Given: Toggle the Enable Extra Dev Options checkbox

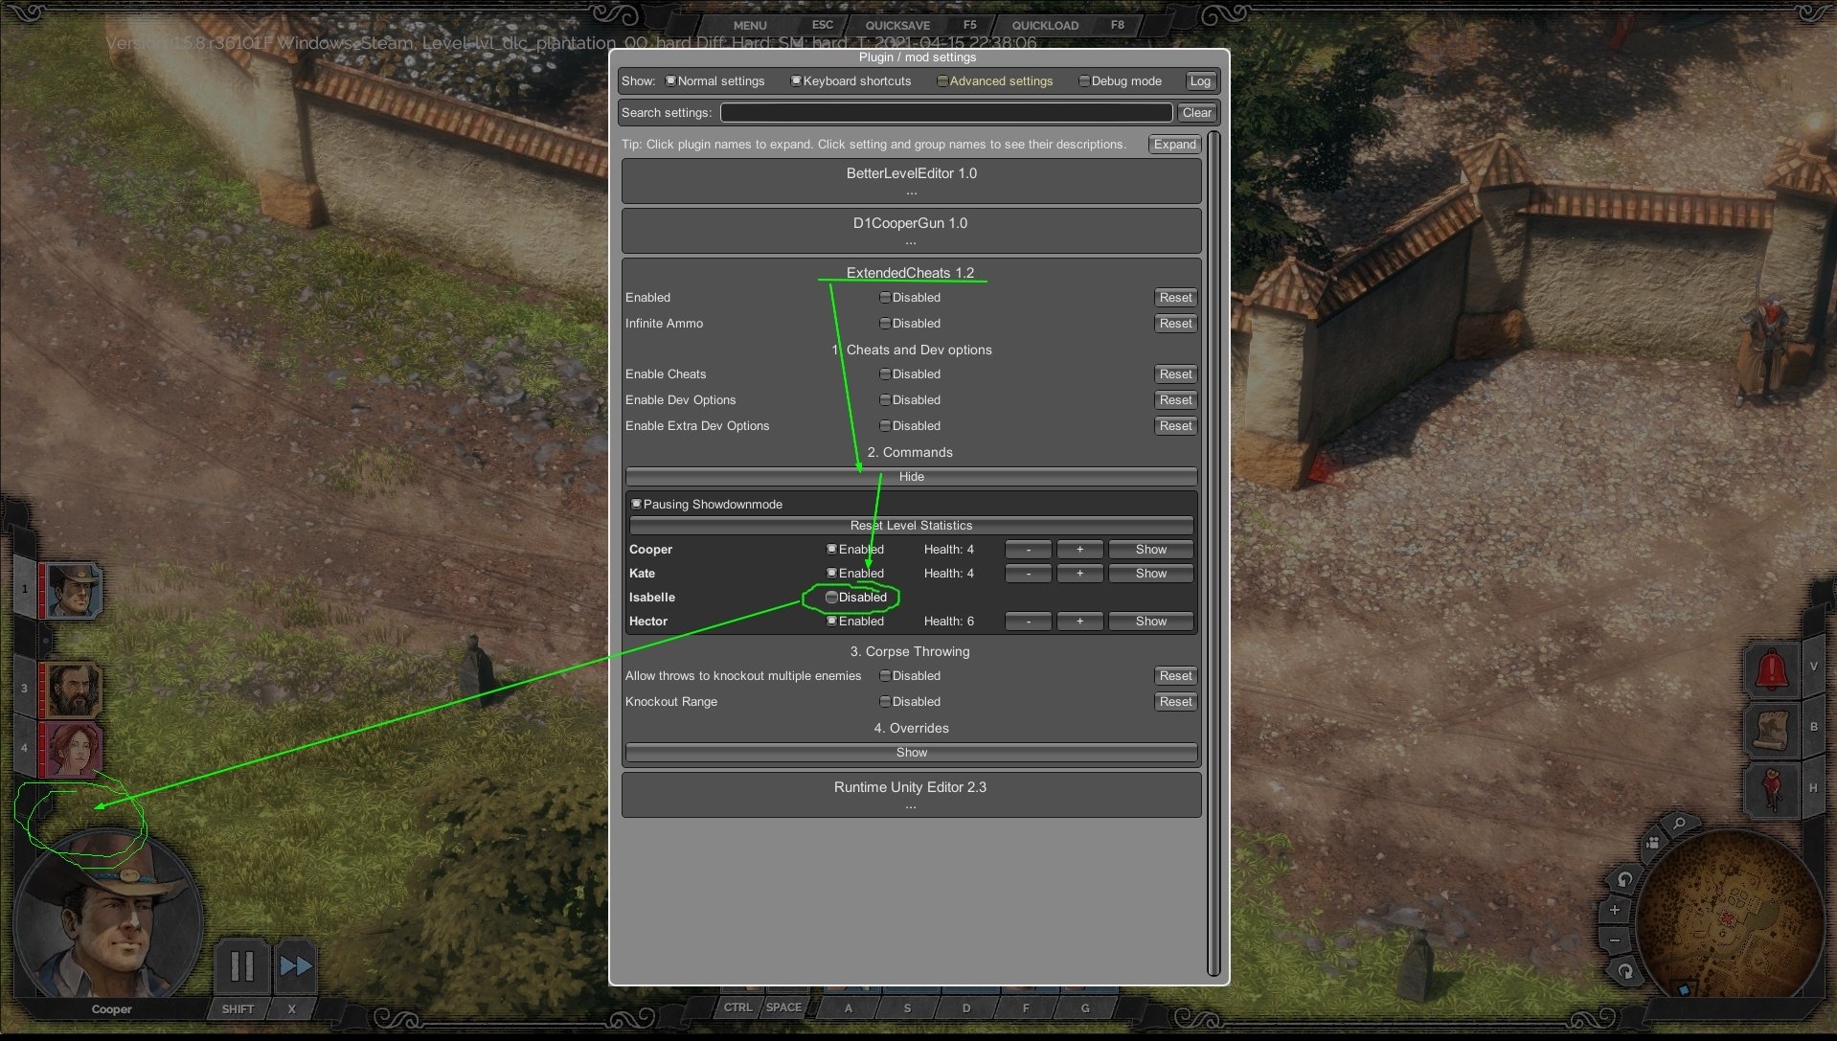Looking at the screenshot, I should [885, 426].
